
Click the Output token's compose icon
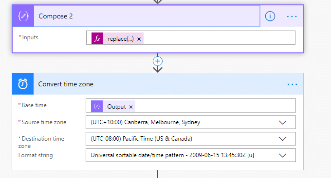pos(97,106)
